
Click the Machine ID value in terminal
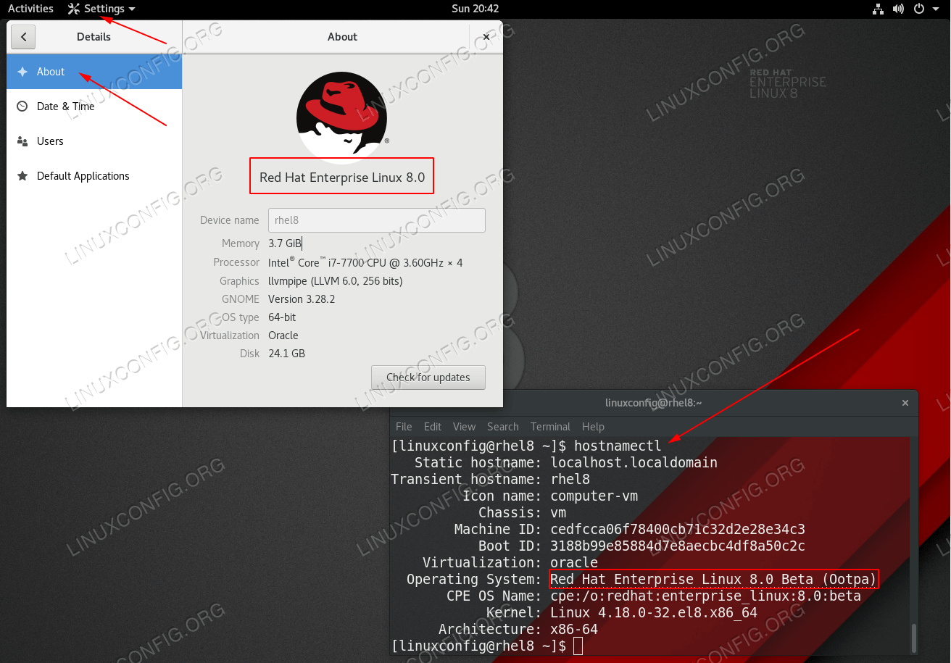[678, 530]
